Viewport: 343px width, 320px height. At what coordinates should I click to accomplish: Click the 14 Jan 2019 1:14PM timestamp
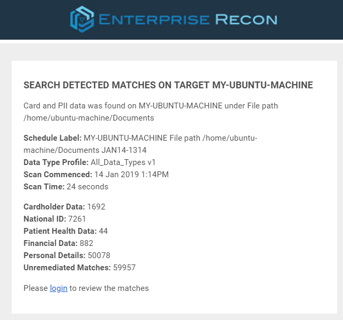pyautogui.click(x=132, y=174)
